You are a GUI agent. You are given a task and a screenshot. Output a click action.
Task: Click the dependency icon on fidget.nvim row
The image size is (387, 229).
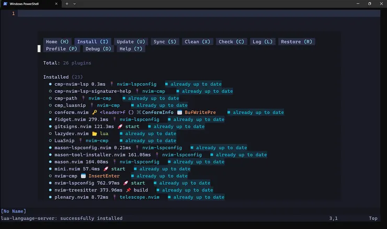pyautogui.click(x=115, y=119)
